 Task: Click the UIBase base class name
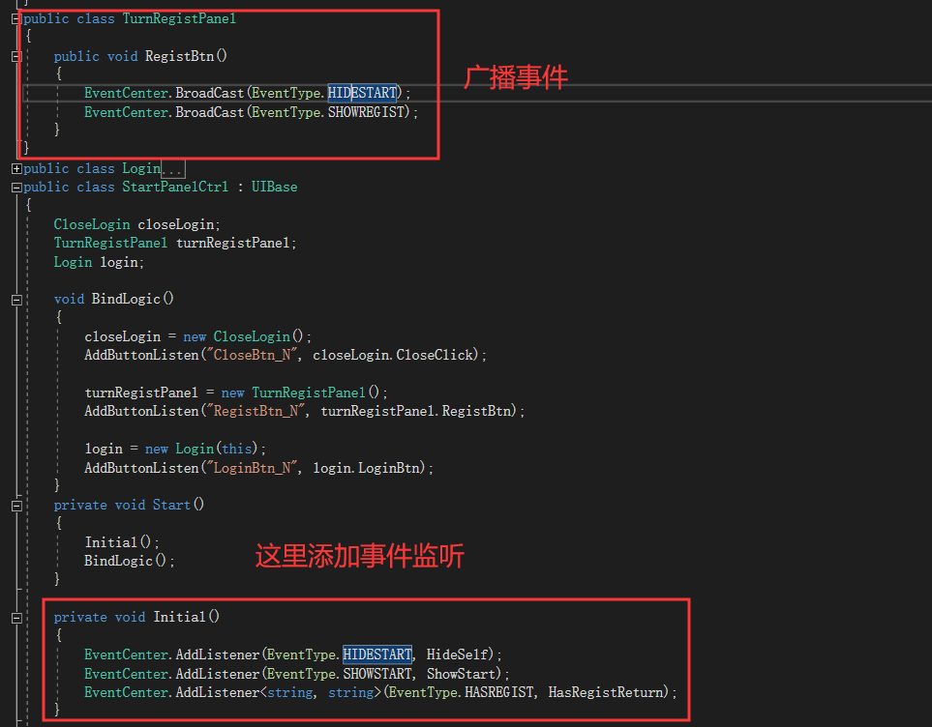coord(274,188)
